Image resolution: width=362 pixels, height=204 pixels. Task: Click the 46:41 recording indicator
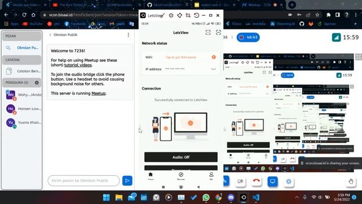coord(248,37)
